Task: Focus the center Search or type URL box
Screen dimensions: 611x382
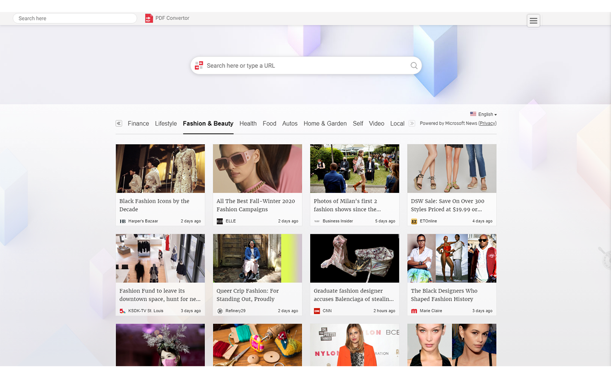Action: 305,66
